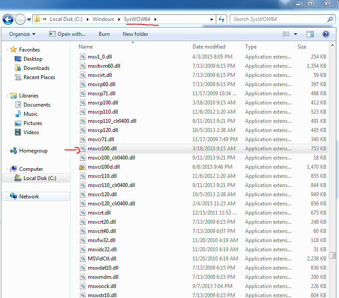
Task: Click msvcirt.dll file icon
Action: pos(83,75)
